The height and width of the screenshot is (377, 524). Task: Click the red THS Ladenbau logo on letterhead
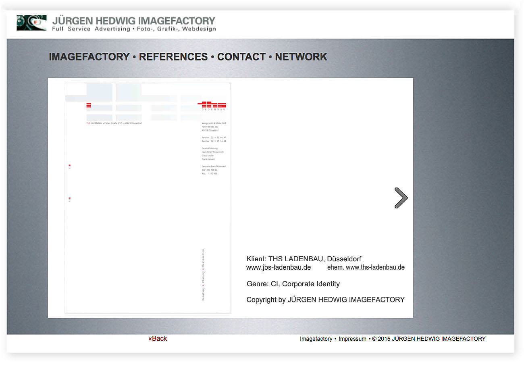212,106
